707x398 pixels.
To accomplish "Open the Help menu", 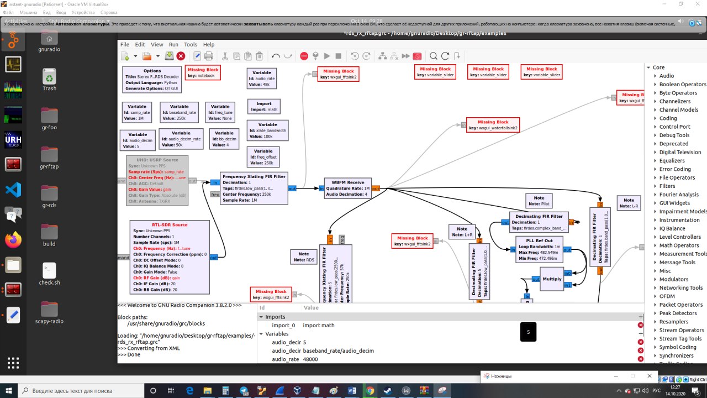I will point(209,44).
